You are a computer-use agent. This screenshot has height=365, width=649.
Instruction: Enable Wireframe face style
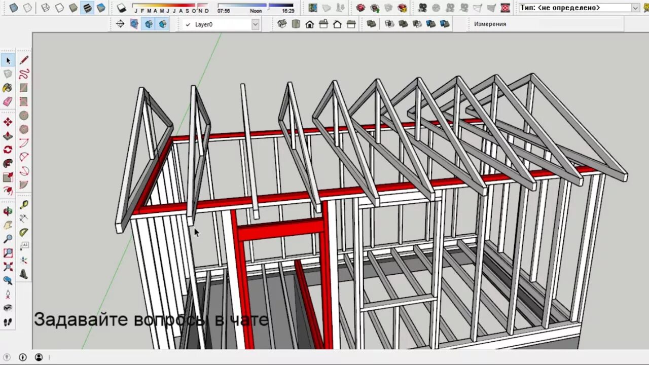pos(46,8)
